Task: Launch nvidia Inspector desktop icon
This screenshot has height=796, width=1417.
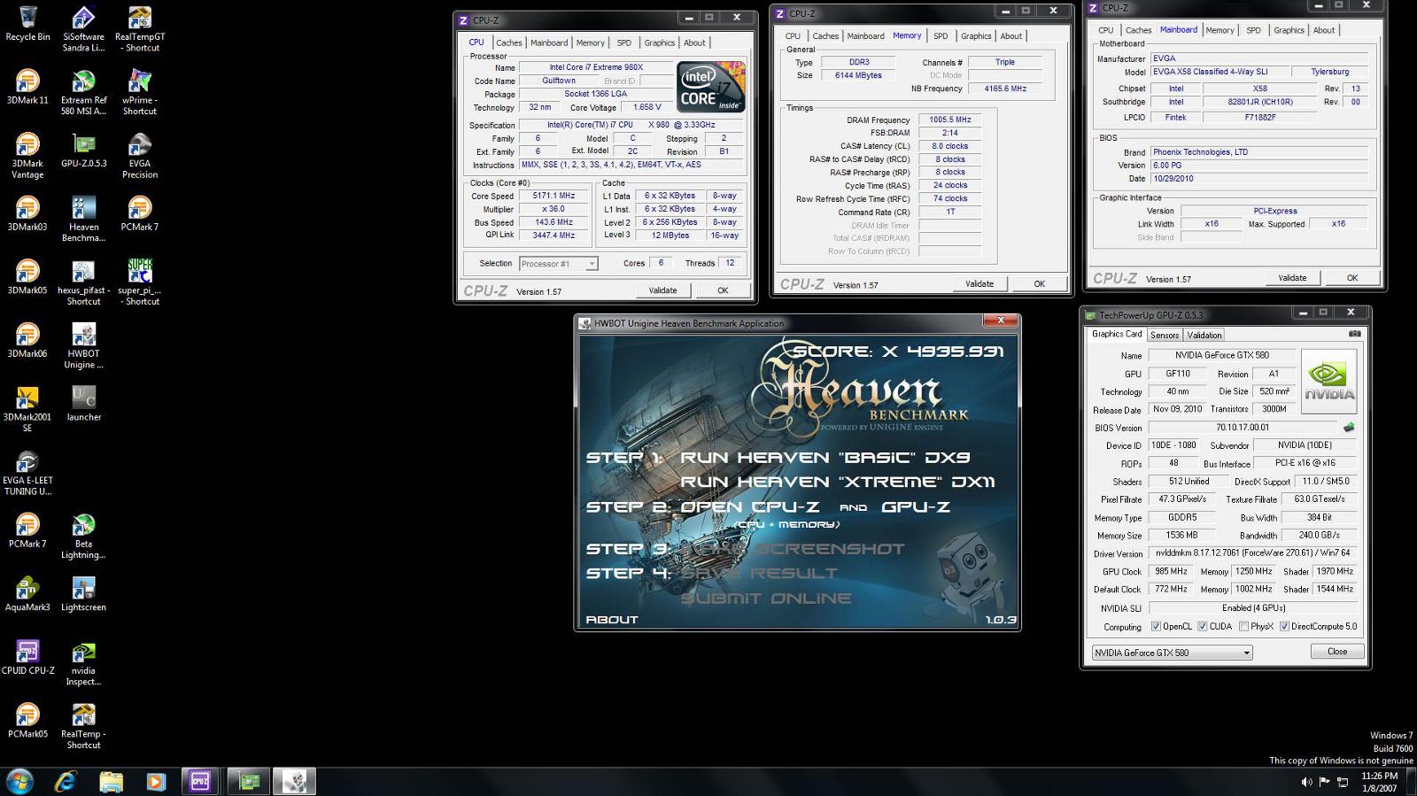Action: 83,663
